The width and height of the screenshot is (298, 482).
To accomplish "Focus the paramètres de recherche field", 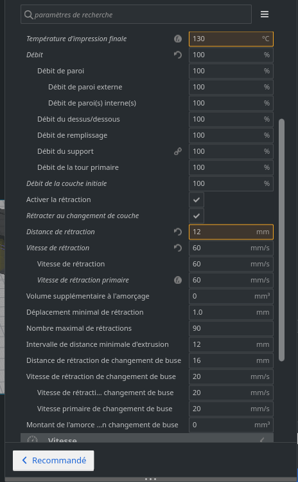I will [136, 14].
